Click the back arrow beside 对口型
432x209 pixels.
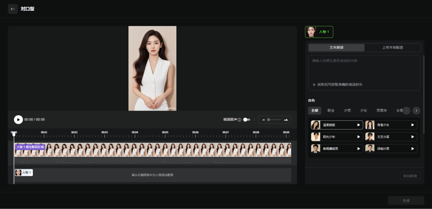coord(13,9)
